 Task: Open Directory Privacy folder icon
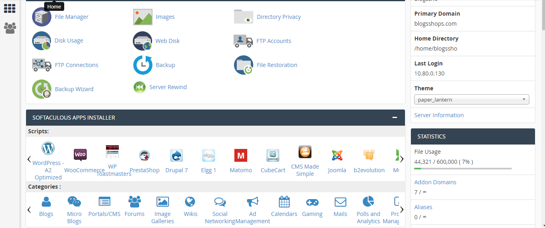[x=244, y=17]
